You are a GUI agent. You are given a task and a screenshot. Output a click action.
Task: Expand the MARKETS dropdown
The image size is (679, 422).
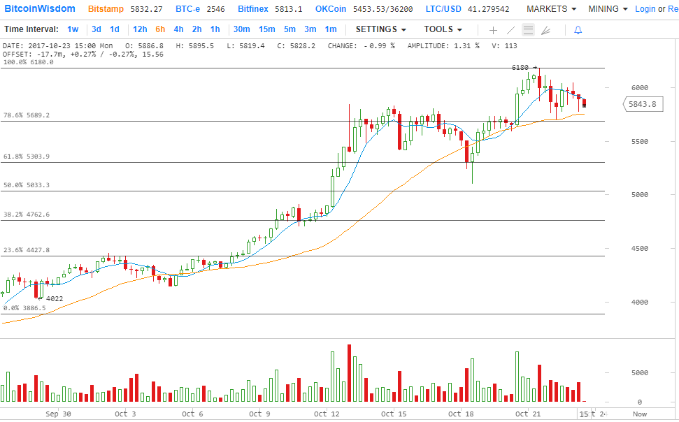[551, 9]
